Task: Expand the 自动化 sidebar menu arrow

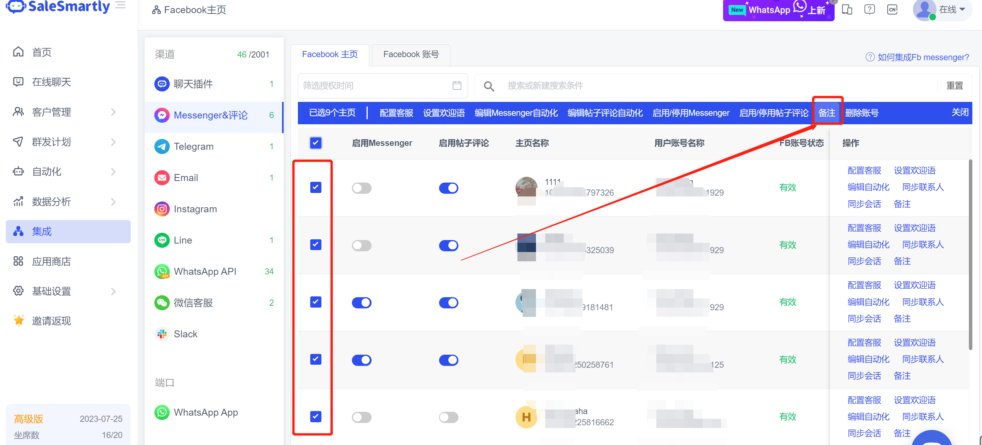Action: 113,172
